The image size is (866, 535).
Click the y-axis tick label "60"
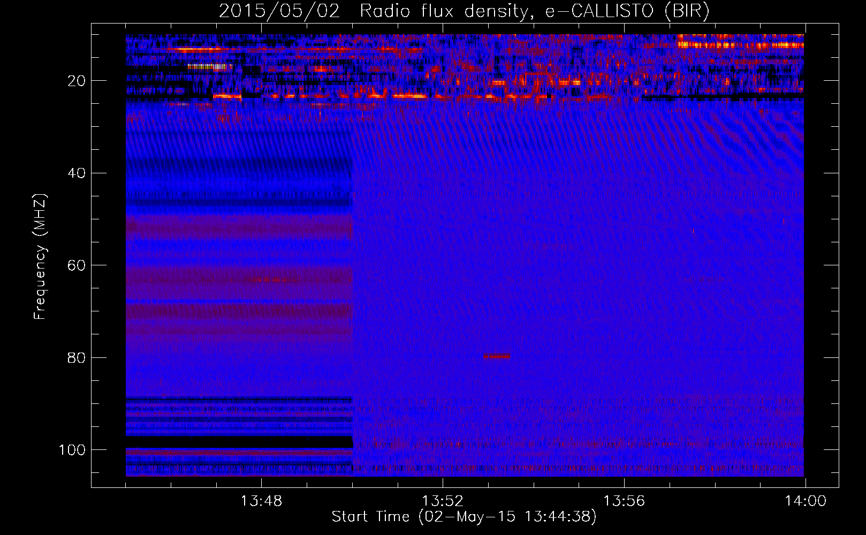[76, 265]
